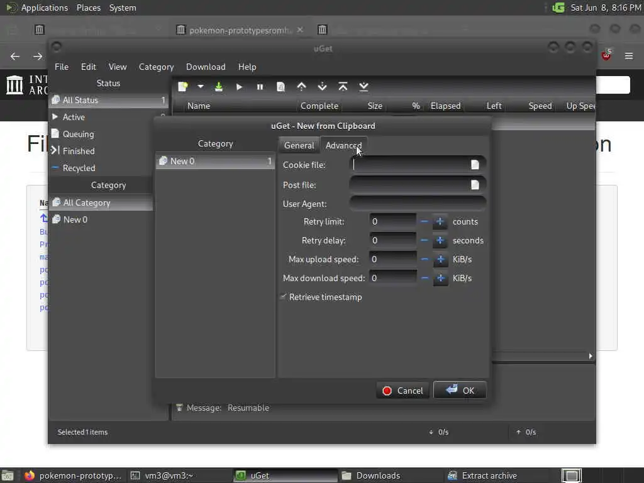Click the browser back arrow
644x483 pixels.
[15, 56]
